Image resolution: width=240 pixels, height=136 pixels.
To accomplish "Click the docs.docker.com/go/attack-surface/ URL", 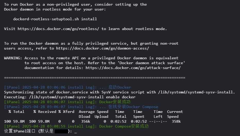I will pos(133,68).
